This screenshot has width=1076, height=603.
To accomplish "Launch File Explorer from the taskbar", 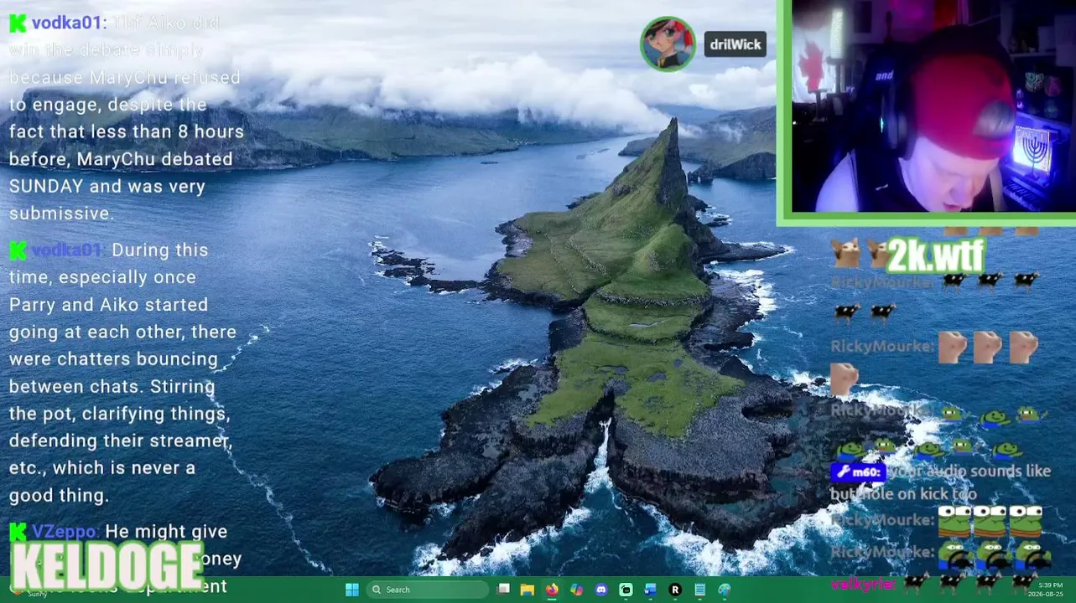I will [528, 590].
